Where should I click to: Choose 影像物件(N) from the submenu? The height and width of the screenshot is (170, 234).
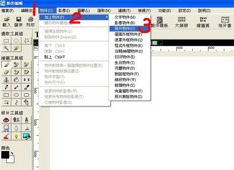tap(129, 23)
